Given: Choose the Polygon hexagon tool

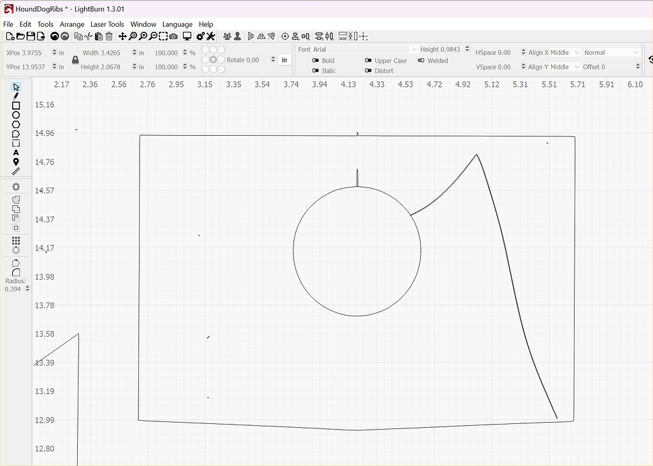Looking at the screenshot, I should 16,124.
